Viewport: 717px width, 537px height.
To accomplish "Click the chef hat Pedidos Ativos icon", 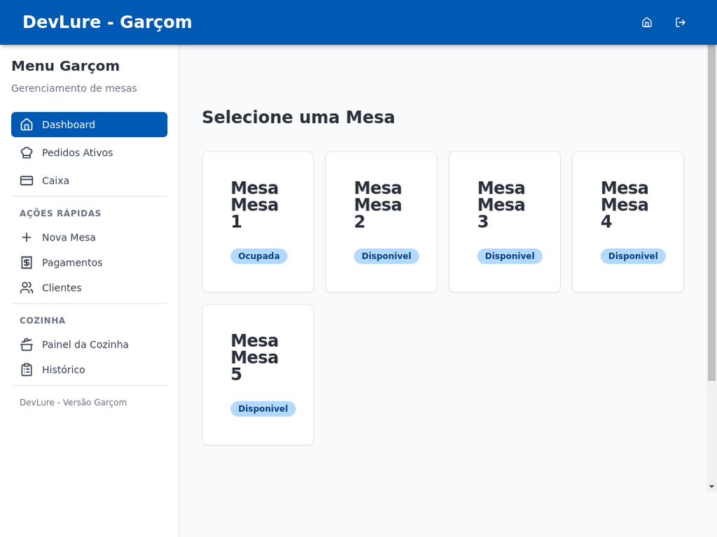I will coord(27,152).
